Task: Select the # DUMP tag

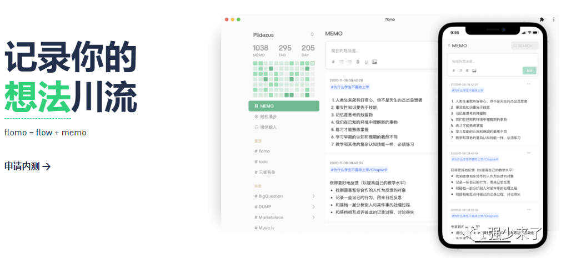Action: 263,206
